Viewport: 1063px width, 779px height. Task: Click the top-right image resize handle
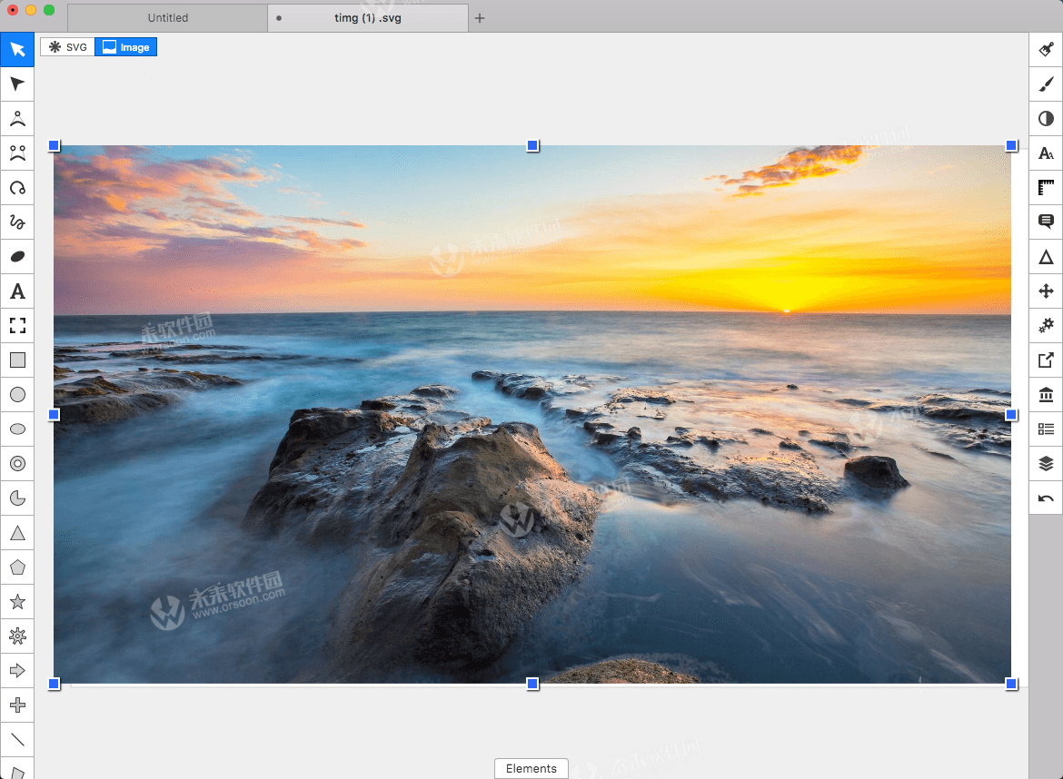click(x=1011, y=145)
